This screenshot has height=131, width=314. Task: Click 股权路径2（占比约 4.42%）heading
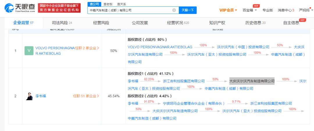click(x=150, y=96)
